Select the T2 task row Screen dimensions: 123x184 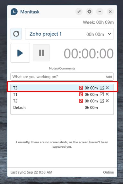(62, 101)
